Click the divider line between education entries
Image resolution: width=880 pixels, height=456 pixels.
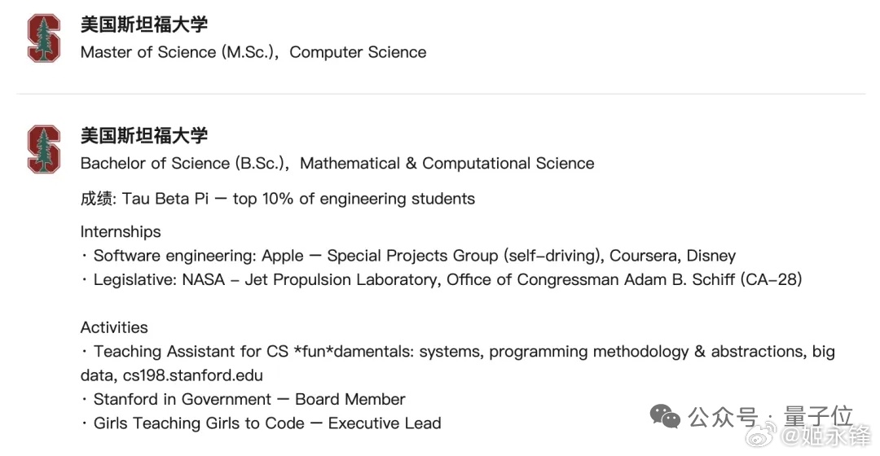click(x=440, y=94)
